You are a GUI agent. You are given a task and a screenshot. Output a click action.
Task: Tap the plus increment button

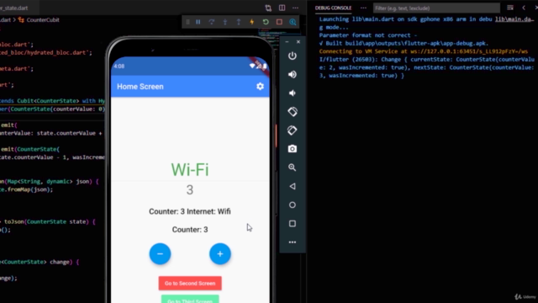point(220,254)
